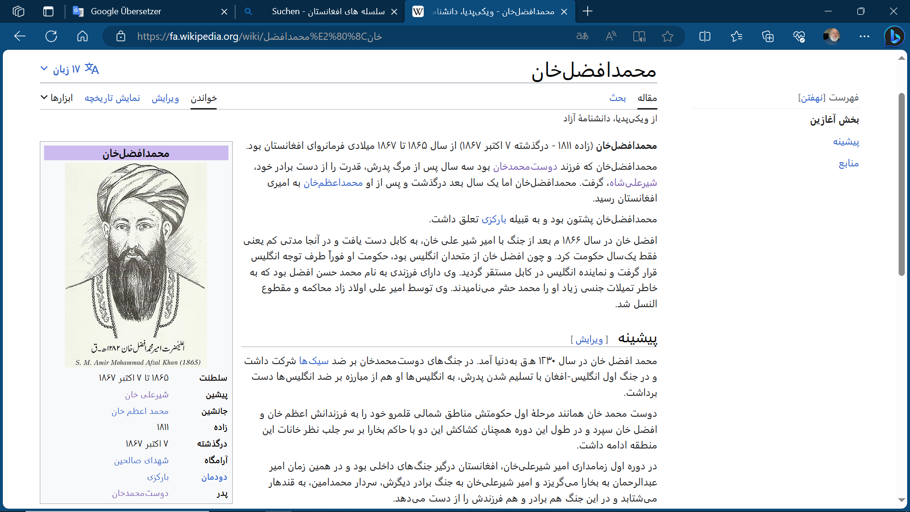Go to the browser home icon
This screenshot has height=512, width=910.
point(82,36)
